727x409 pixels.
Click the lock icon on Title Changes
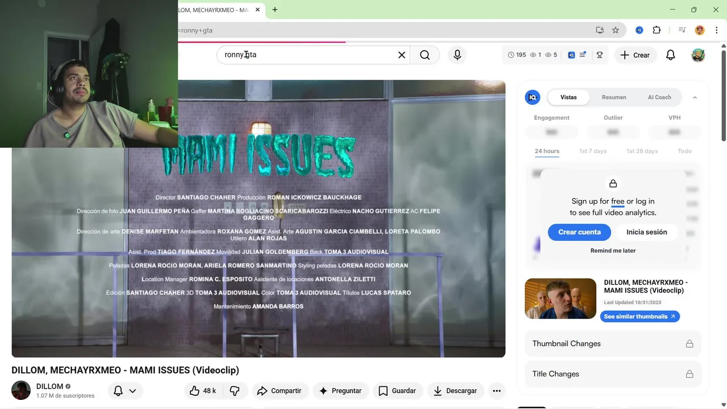click(689, 374)
